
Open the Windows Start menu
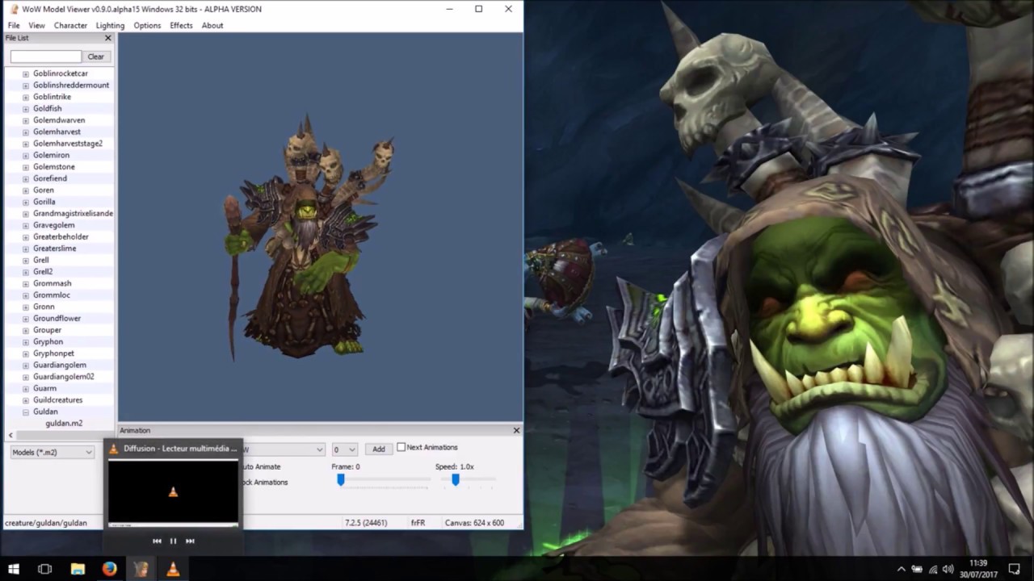(13, 569)
